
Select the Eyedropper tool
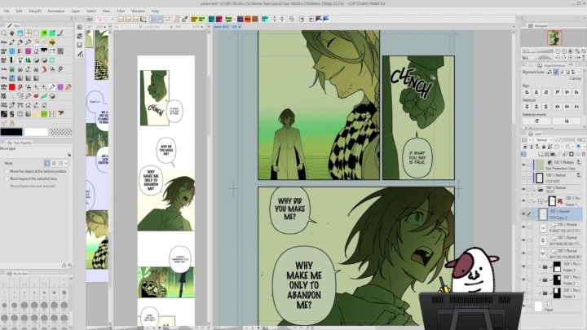[60, 33]
